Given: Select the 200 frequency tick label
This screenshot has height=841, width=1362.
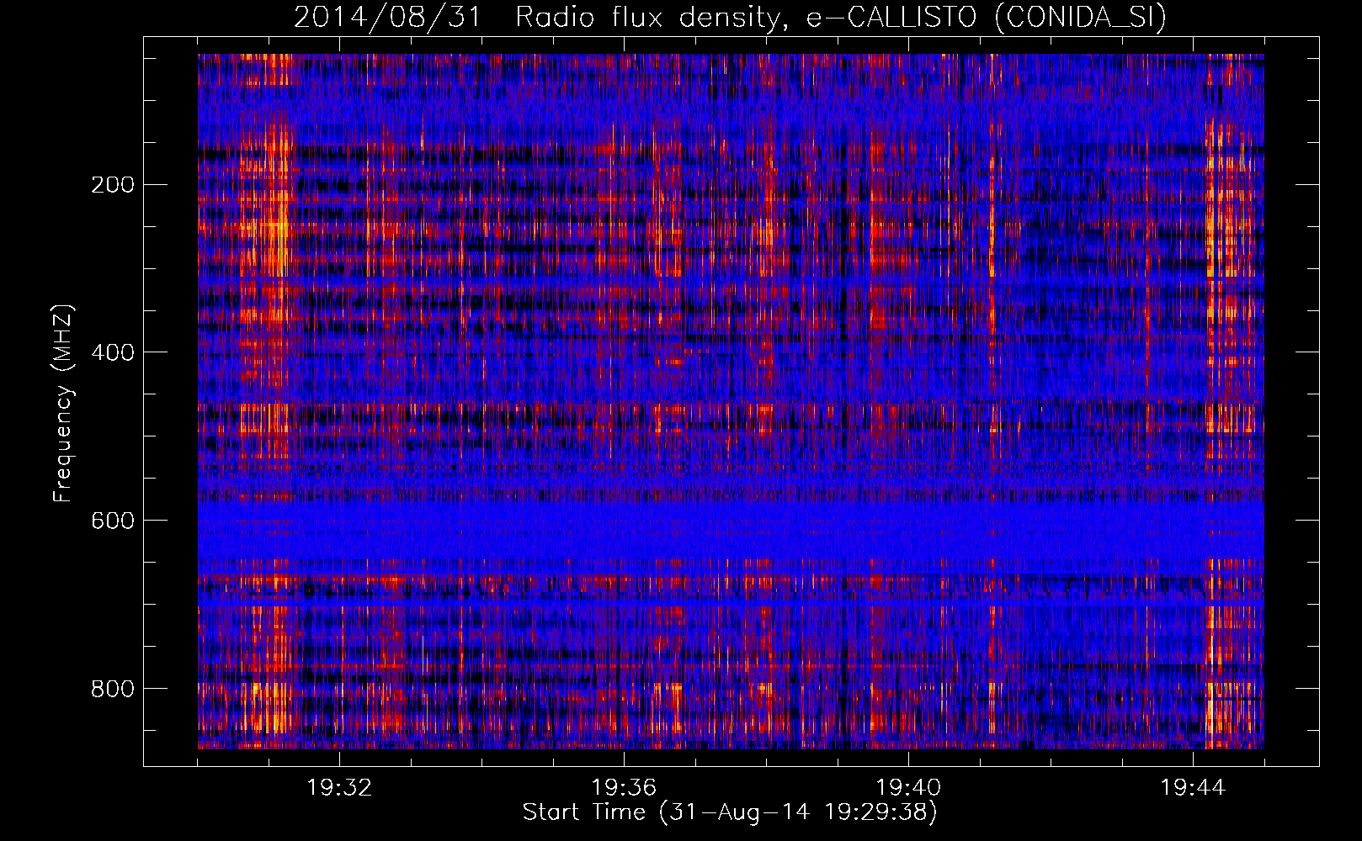Looking at the screenshot, I should [113, 184].
